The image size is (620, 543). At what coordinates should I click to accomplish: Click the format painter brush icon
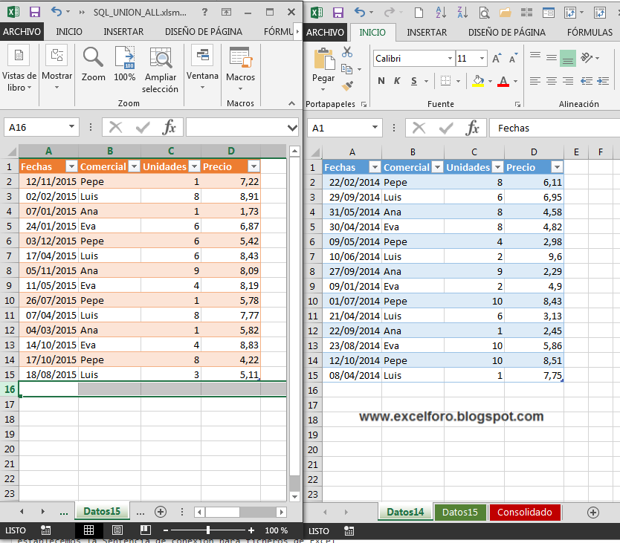pyautogui.click(x=347, y=85)
